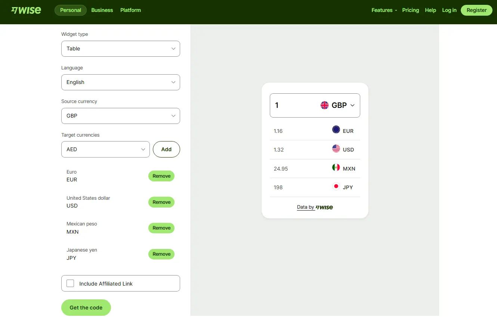497x324 pixels.
Task: Open the Widget type dropdown
Action: pos(121,49)
